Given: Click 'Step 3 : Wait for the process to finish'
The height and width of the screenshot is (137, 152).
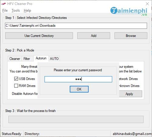Looking at the screenshot, I should (30, 111).
